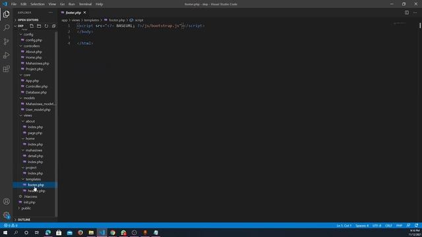The width and height of the screenshot is (422, 237).
Task: Click the editor minimap
Action: [x=399, y=24]
